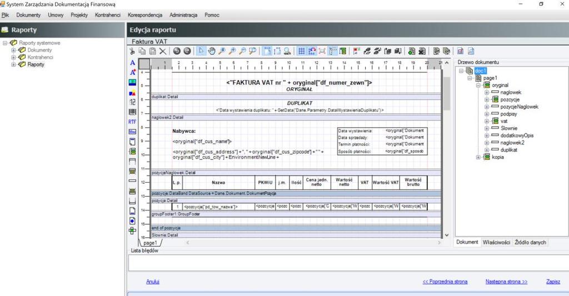The height and width of the screenshot is (296, 569).
Task: Activate the hand pan mode
Action: (212, 51)
